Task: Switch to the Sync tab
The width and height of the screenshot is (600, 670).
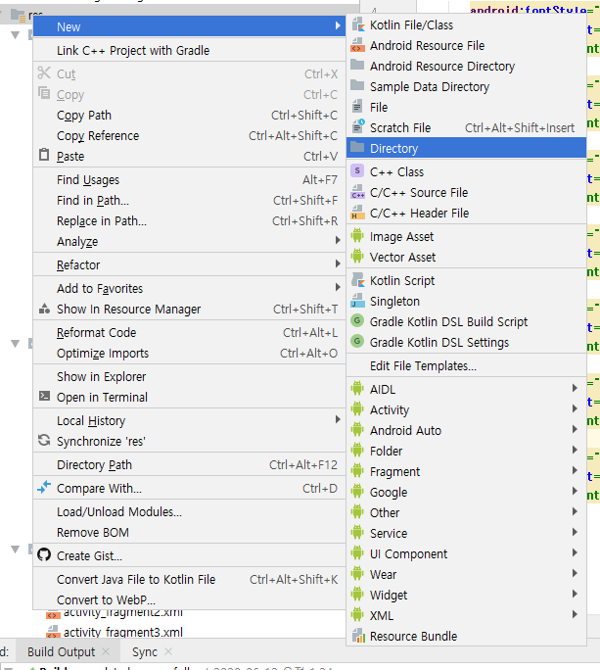Action: tap(144, 652)
